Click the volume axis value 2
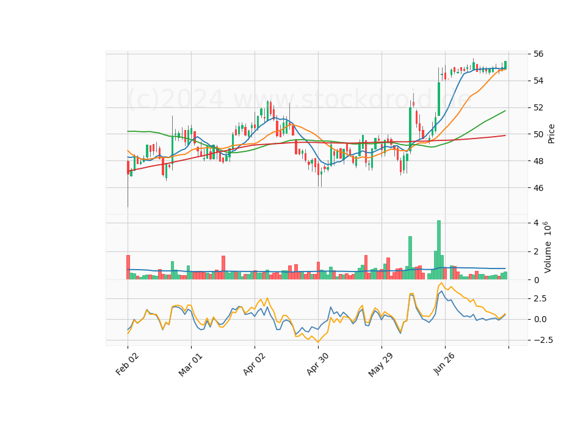This screenshot has width=586, height=421. 537,251
